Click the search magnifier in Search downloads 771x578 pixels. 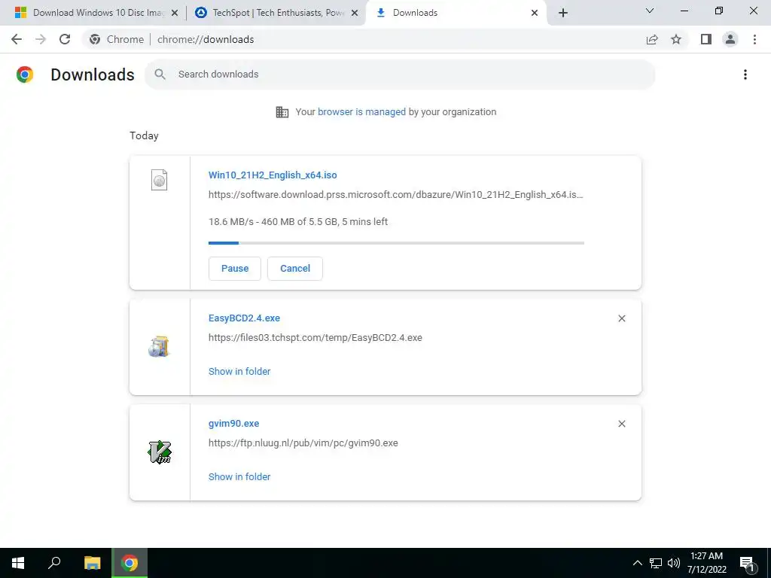pyautogui.click(x=160, y=75)
